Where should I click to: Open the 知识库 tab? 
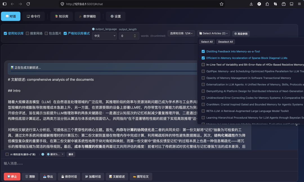pos(61,16)
